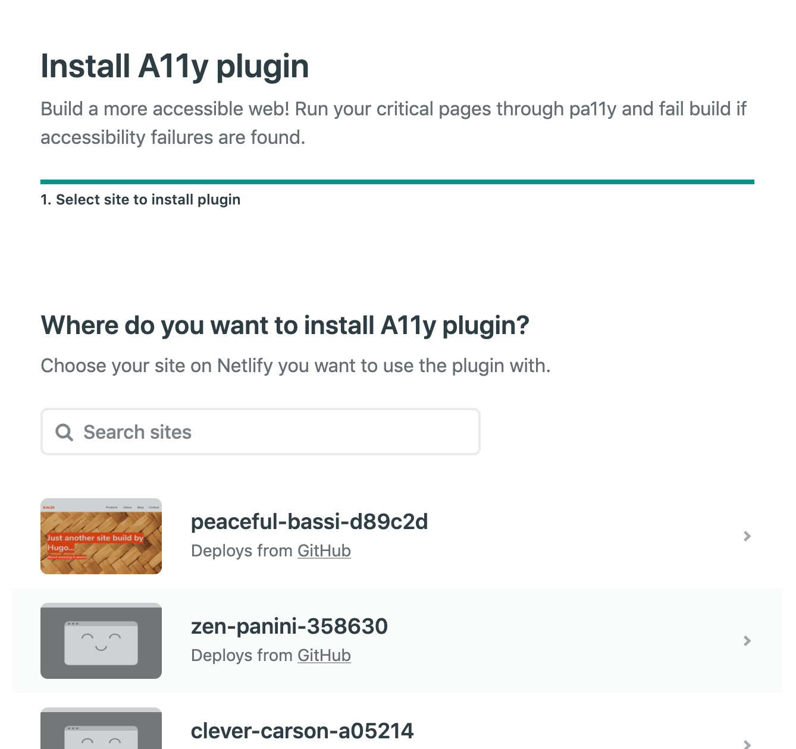Open GitHub link under peaceful-bassi-d89c2d
The width and height of the screenshot is (796, 749).
pyautogui.click(x=324, y=551)
